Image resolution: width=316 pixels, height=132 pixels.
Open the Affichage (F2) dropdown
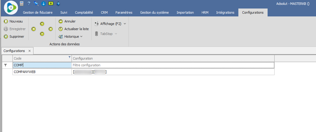click(x=110, y=24)
